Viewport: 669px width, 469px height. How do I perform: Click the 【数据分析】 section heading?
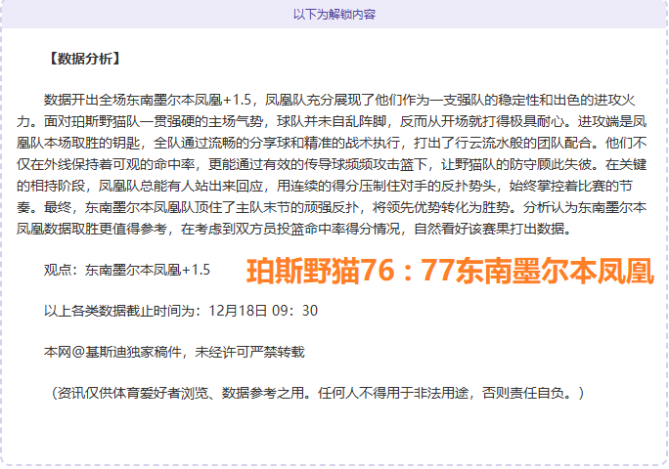click(x=83, y=59)
